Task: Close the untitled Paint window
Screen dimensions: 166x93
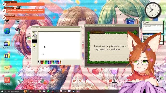Action: point(81,27)
